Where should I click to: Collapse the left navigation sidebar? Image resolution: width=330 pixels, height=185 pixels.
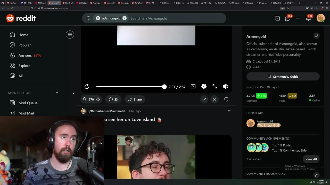70,35
